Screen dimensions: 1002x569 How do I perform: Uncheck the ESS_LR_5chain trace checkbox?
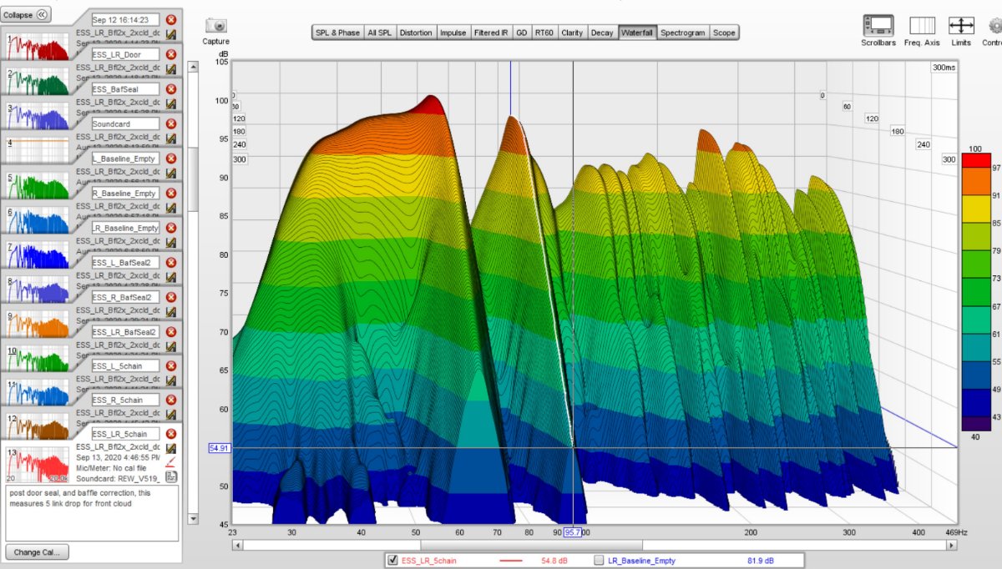point(393,560)
